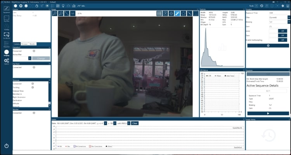The height and width of the screenshot is (155, 291).
Task: Open the Sky Atlas sidebar section
Action: click(7, 19)
